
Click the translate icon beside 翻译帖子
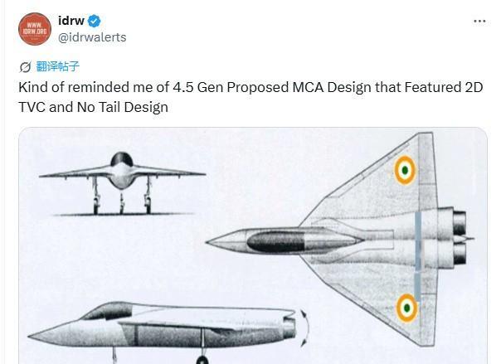click(x=25, y=67)
